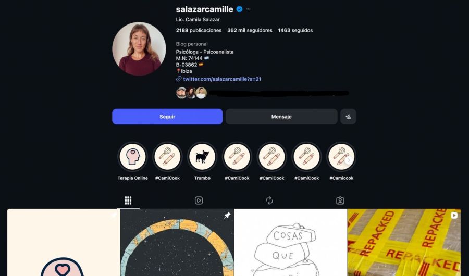Click the blue verified badge
Viewport: 469px width, 276px height.
pos(239,9)
